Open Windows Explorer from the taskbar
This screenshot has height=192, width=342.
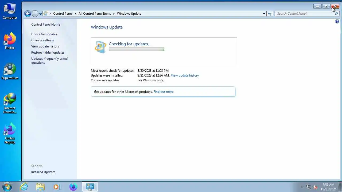(40, 187)
